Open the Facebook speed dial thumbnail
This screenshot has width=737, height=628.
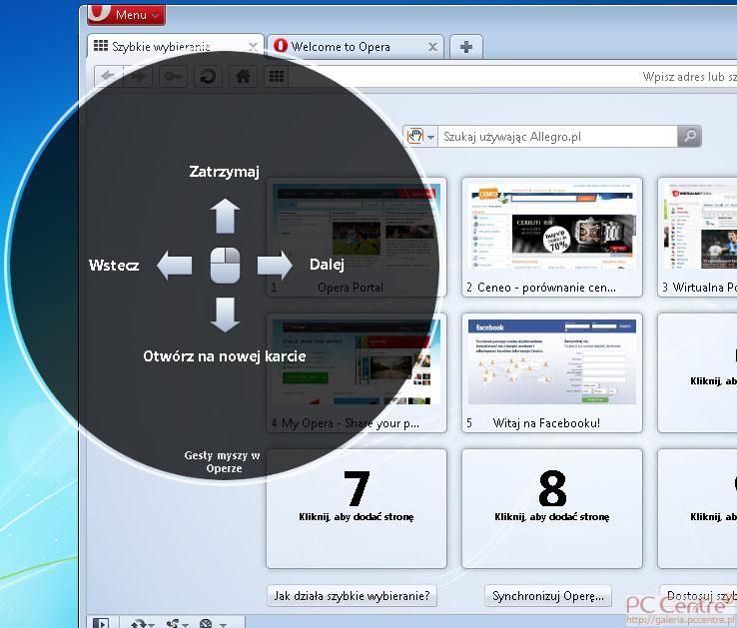tap(551, 372)
